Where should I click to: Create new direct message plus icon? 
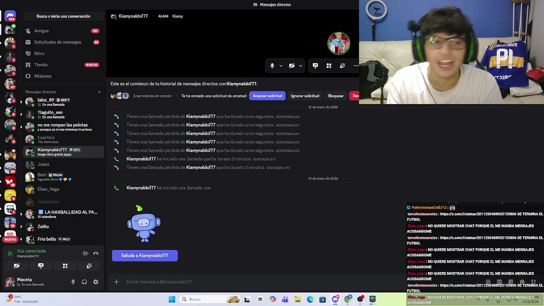click(x=99, y=92)
